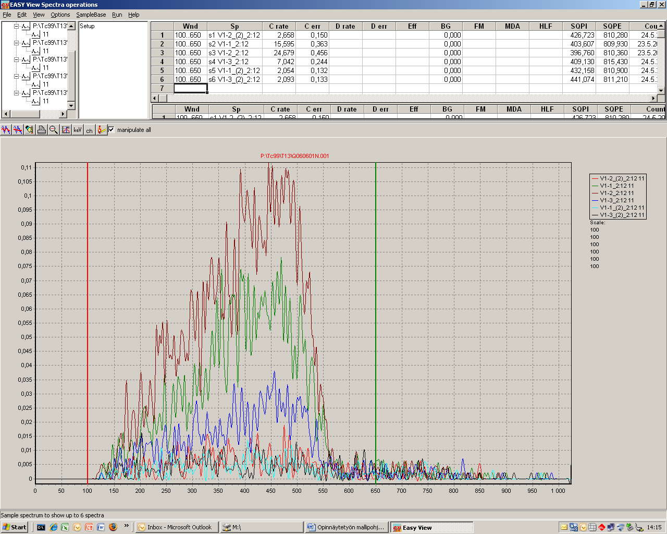Switch the axis to keV units
667x534 pixels.
tap(78, 130)
